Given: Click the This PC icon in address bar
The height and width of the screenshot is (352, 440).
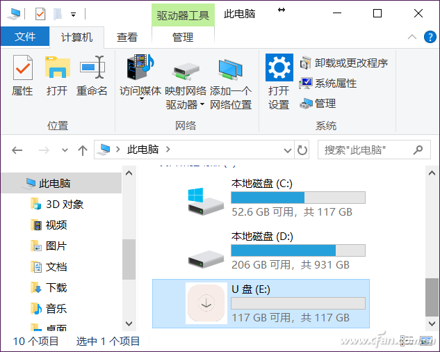Looking at the screenshot, I should pyautogui.click(x=104, y=150).
